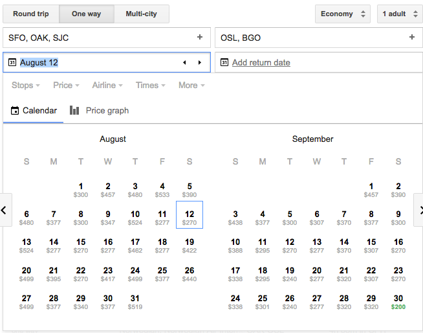Click the return date calendar icon
Image resolution: width=423 pixels, height=333 pixels.
coord(224,63)
